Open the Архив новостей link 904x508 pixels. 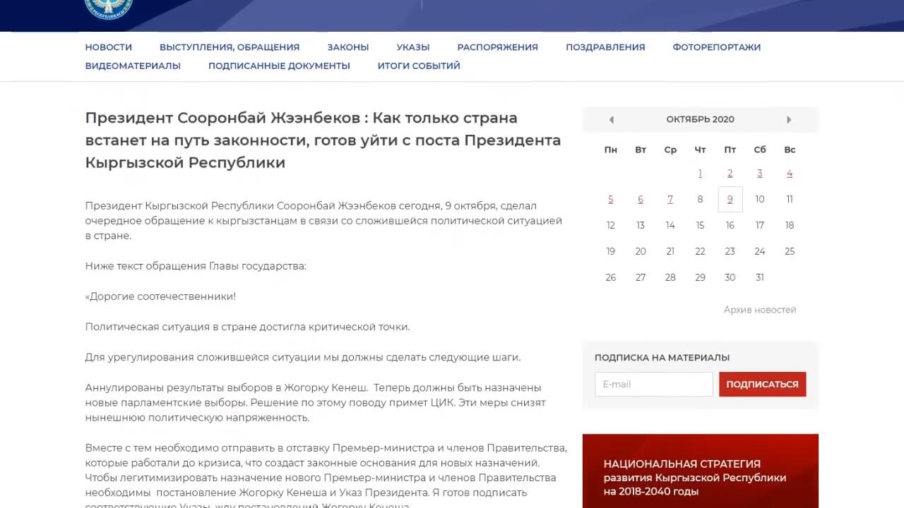(x=759, y=310)
